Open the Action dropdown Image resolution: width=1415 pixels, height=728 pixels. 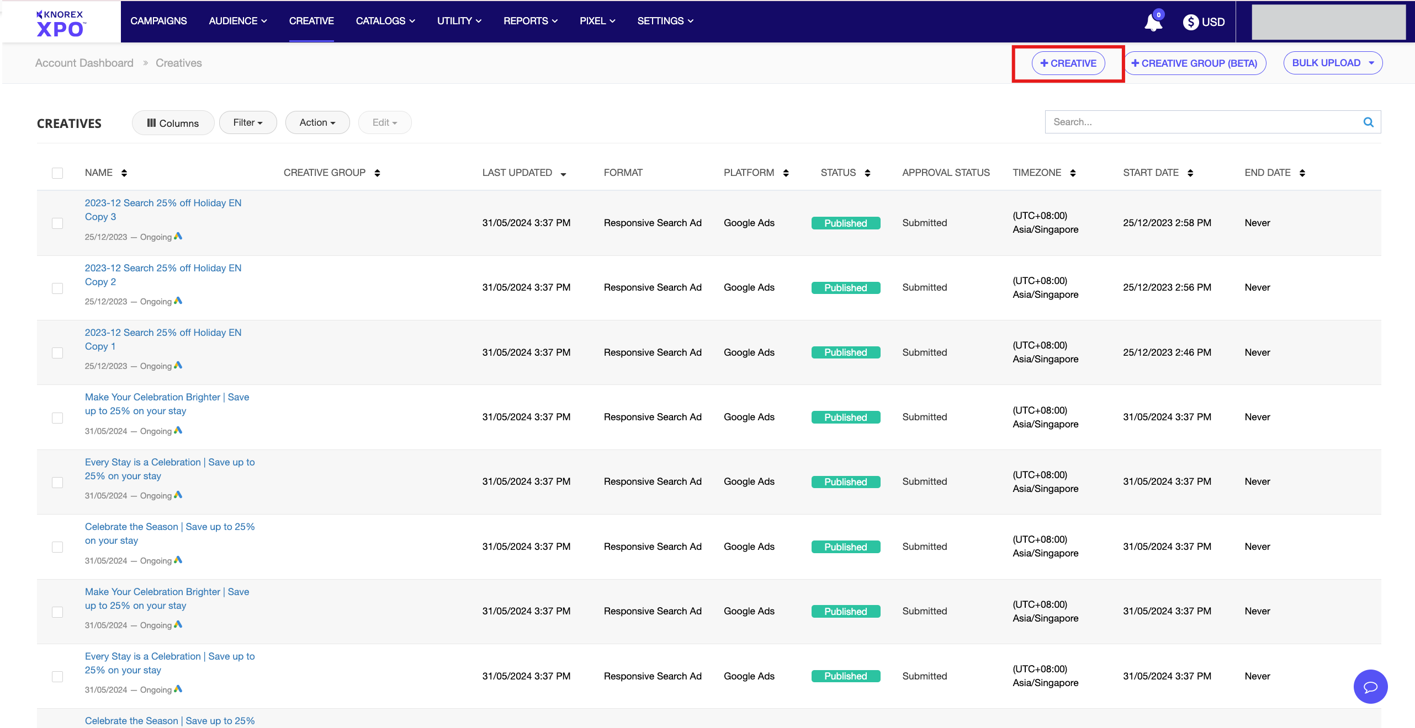317,122
